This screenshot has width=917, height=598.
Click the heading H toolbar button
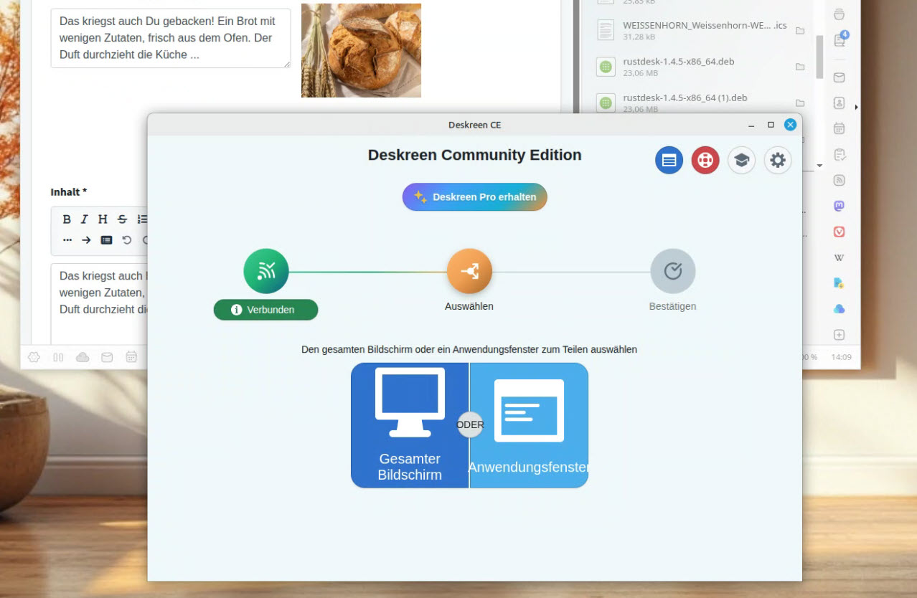[x=103, y=219]
